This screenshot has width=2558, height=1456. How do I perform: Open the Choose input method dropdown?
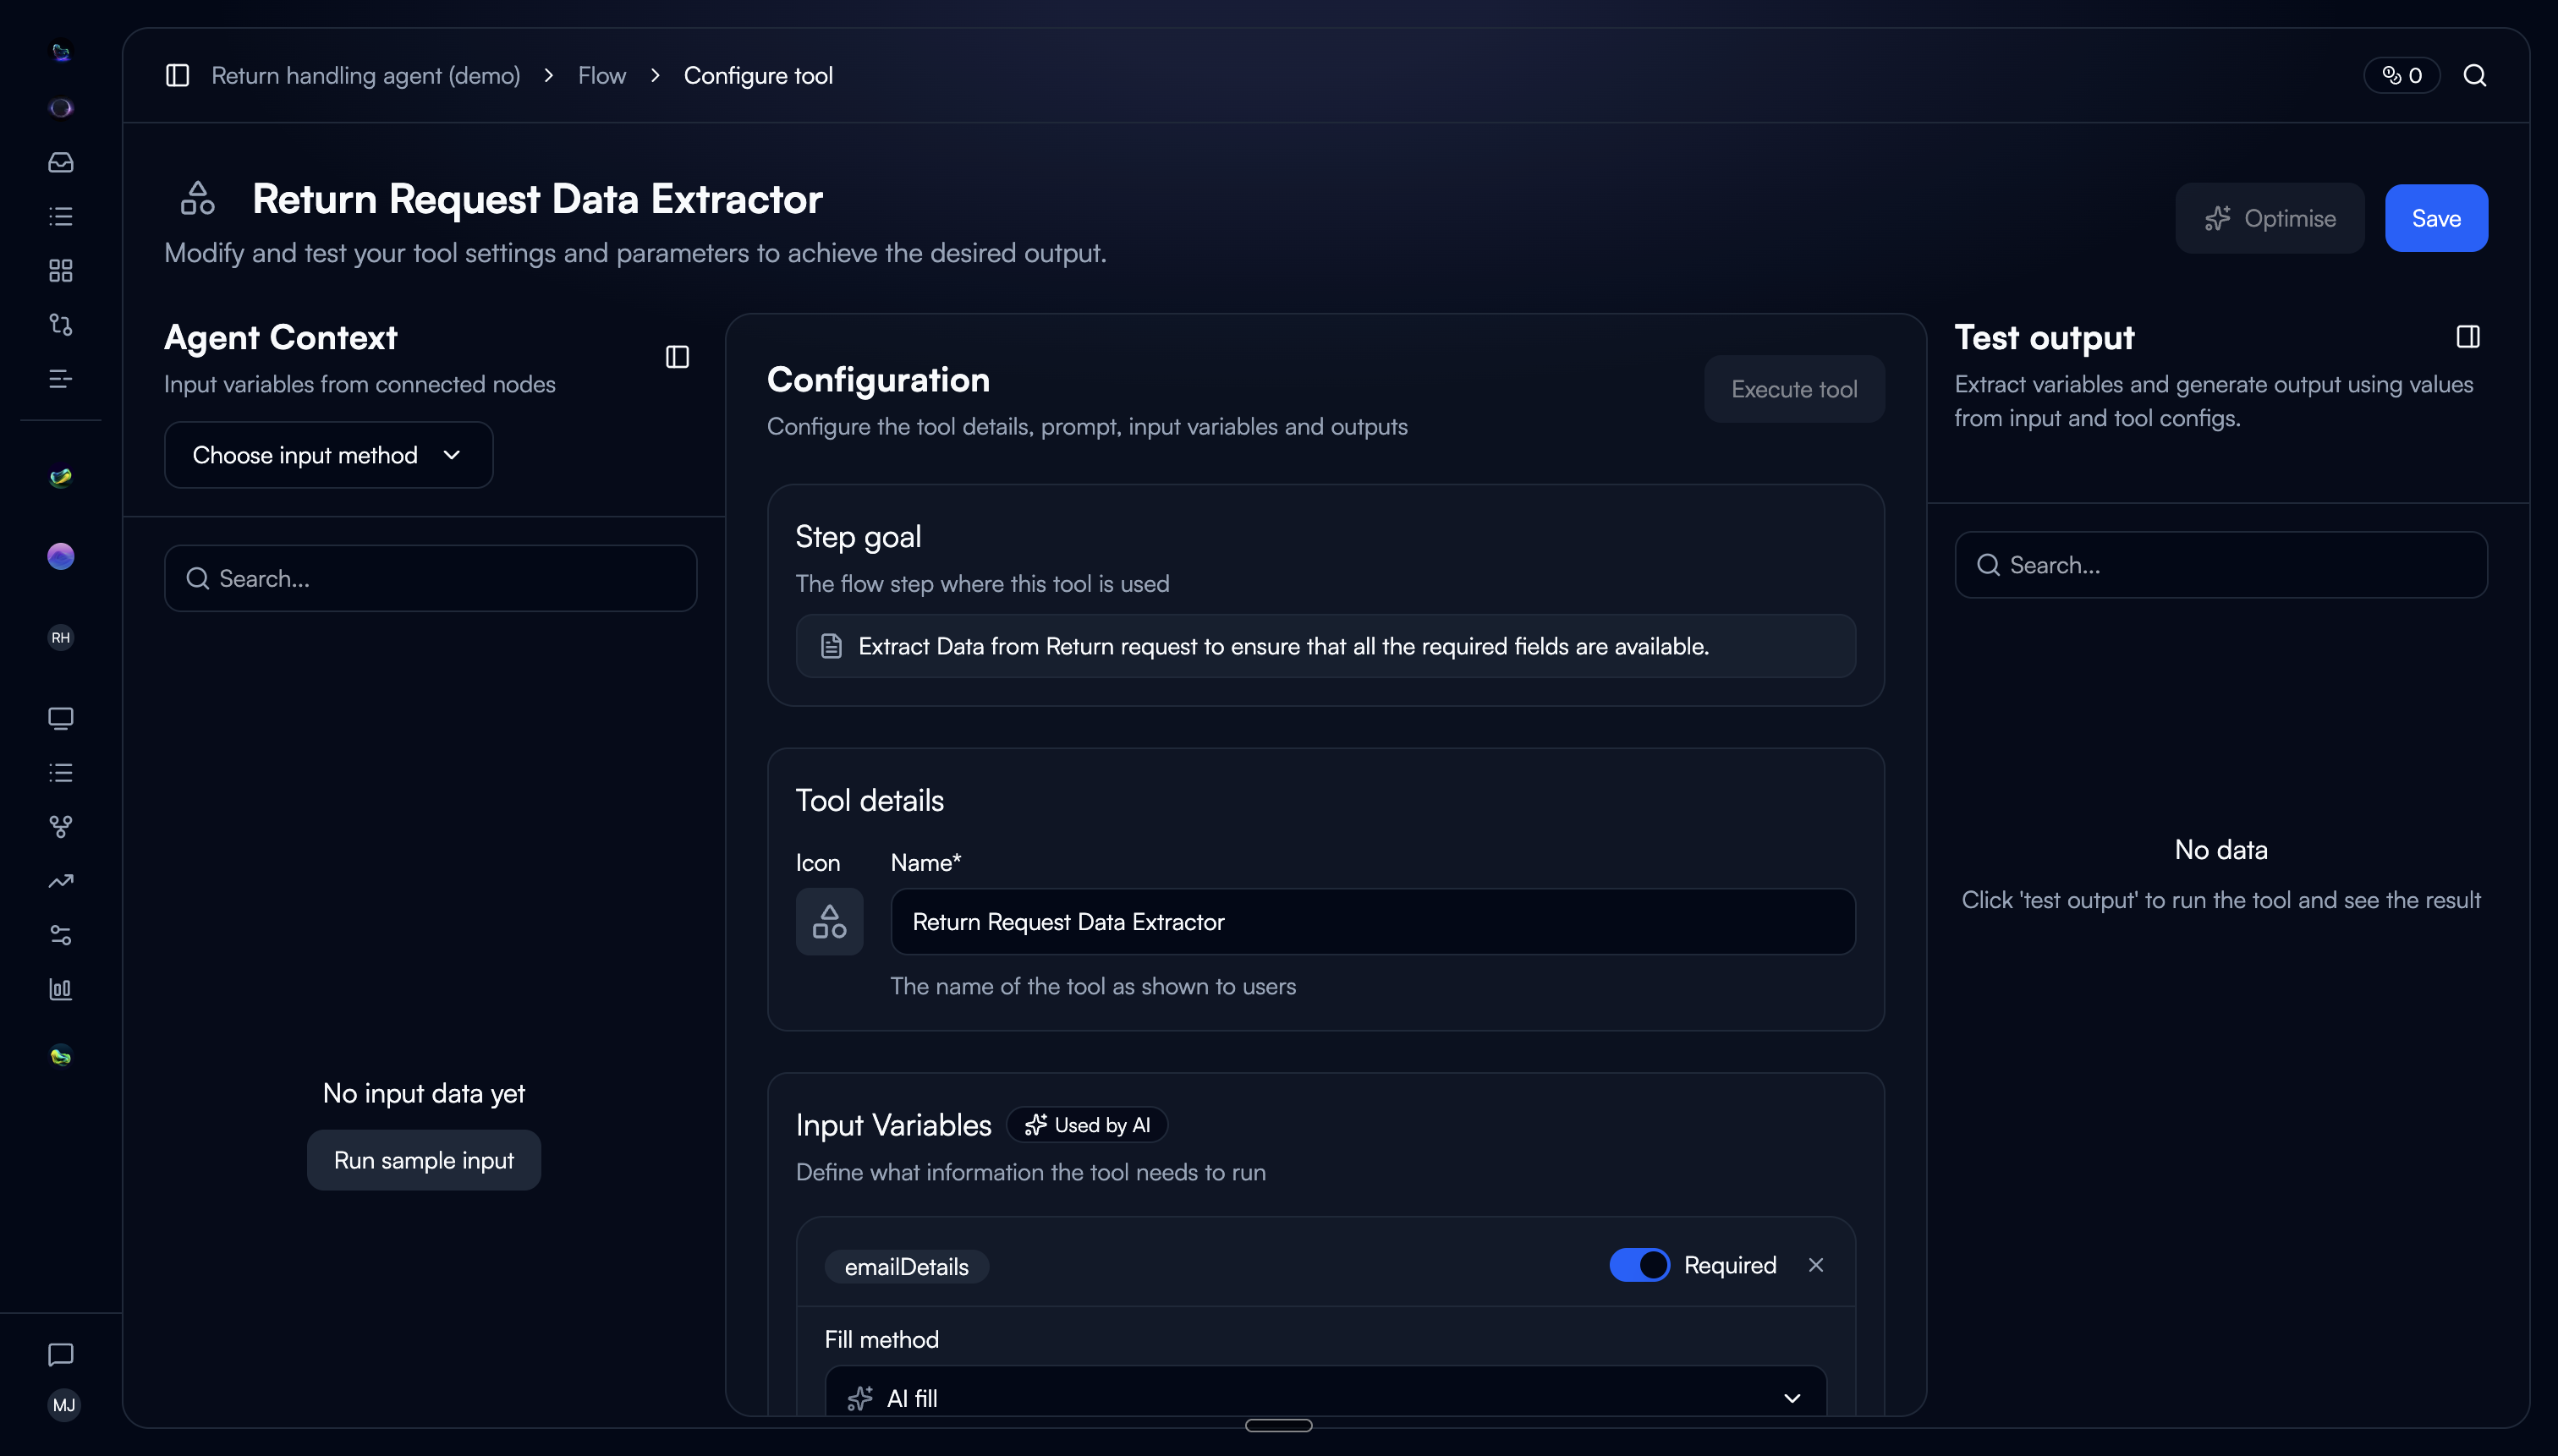328,455
